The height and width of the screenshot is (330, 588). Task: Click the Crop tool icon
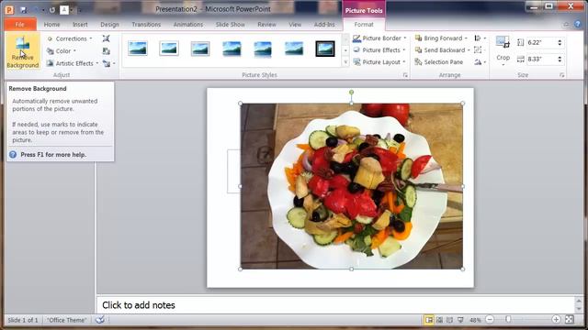(x=503, y=42)
